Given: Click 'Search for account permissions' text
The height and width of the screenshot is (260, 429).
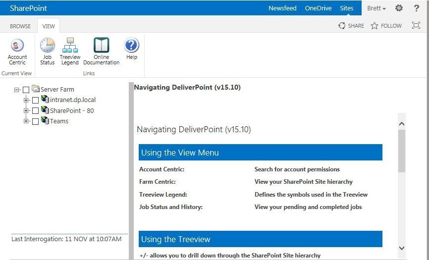Looking at the screenshot, I should pyautogui.click(x=297, y=169).
